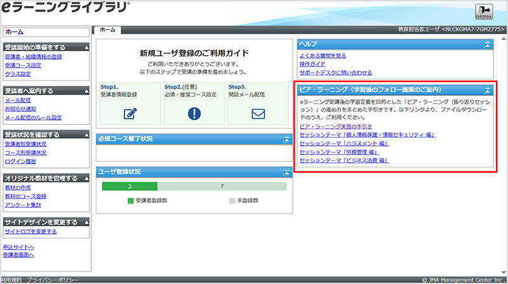
Task: Open the 受講者・組織情報の登録 link
Action: (x=33, y=56)
